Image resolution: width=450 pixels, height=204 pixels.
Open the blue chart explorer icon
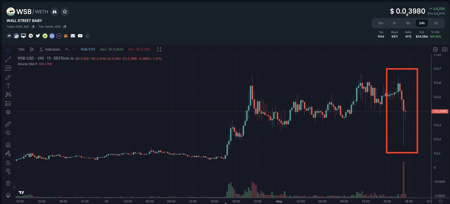click(16, 36)
